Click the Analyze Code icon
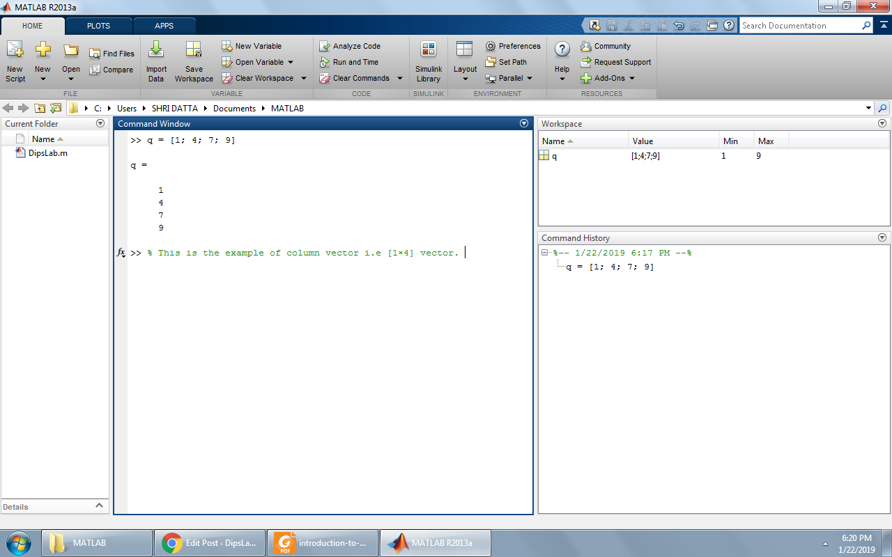The image size is (892, 557). pyautogui.click(x=325, y=46)
